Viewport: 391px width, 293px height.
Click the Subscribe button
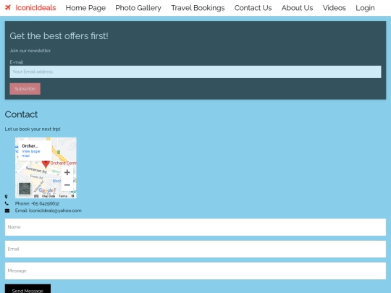click(25, 89)
